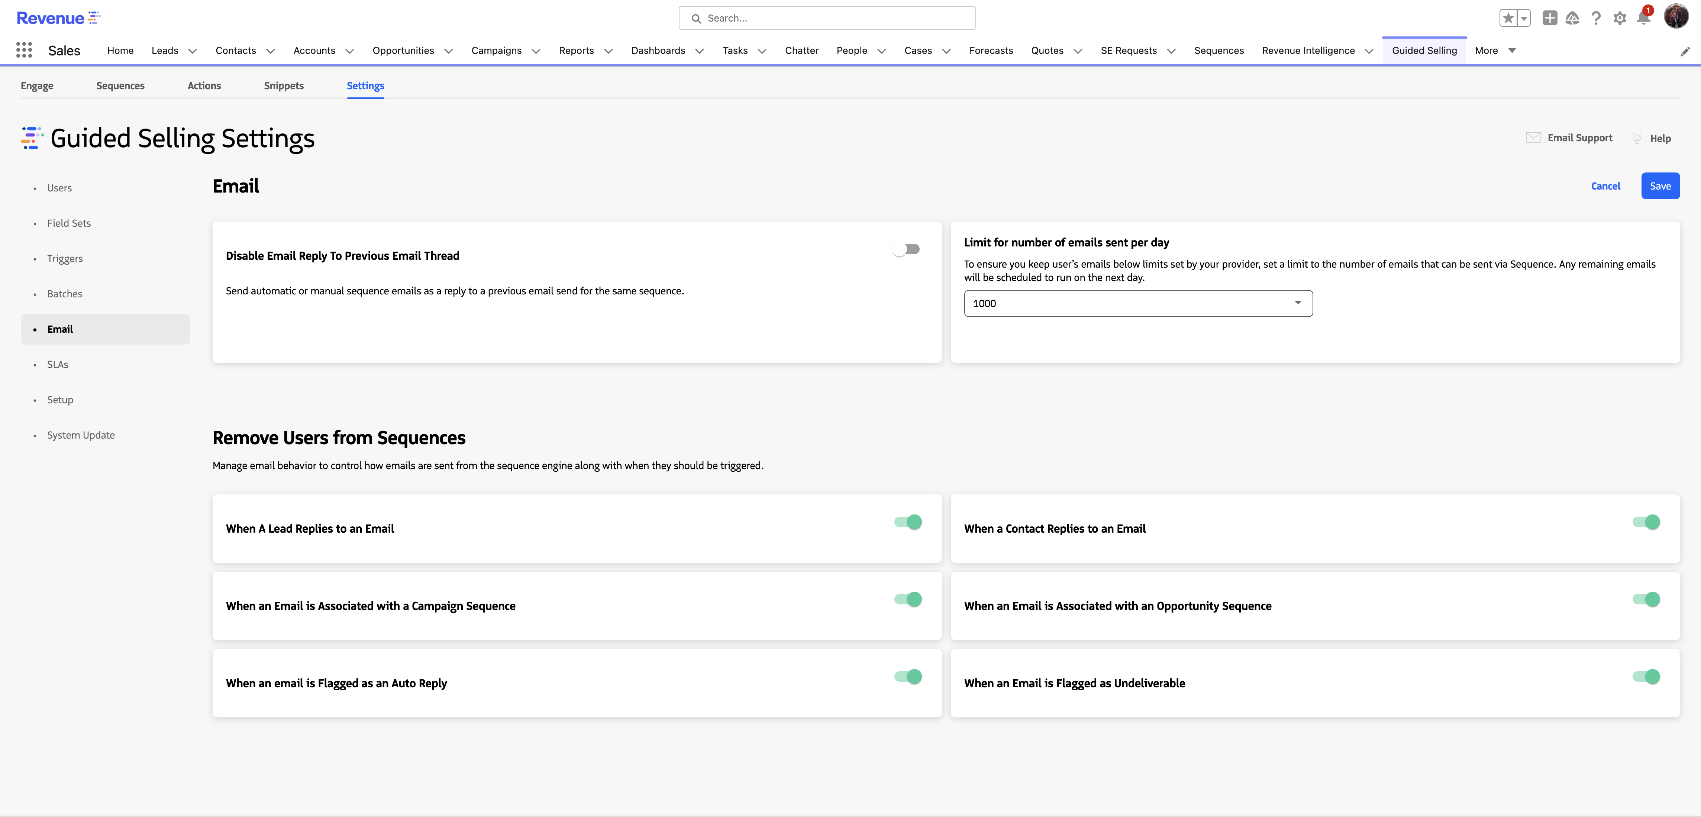Expand the Opportunities nav chevron
1701x817 pixels.
point(448,51)
